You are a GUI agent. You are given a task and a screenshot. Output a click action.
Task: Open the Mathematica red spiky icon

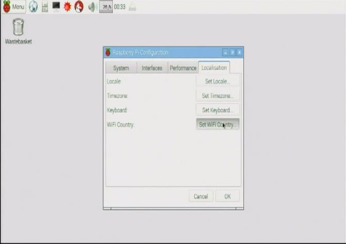point(67,7)
